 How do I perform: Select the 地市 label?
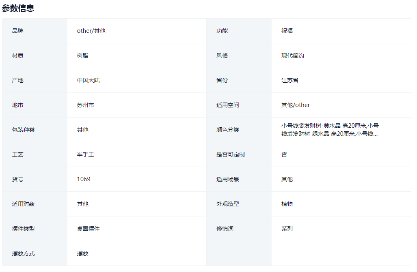(17, 105)
